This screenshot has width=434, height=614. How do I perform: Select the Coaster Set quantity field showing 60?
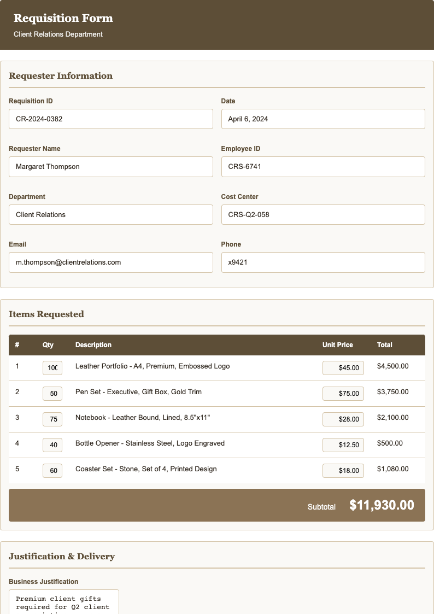point(52,470)
